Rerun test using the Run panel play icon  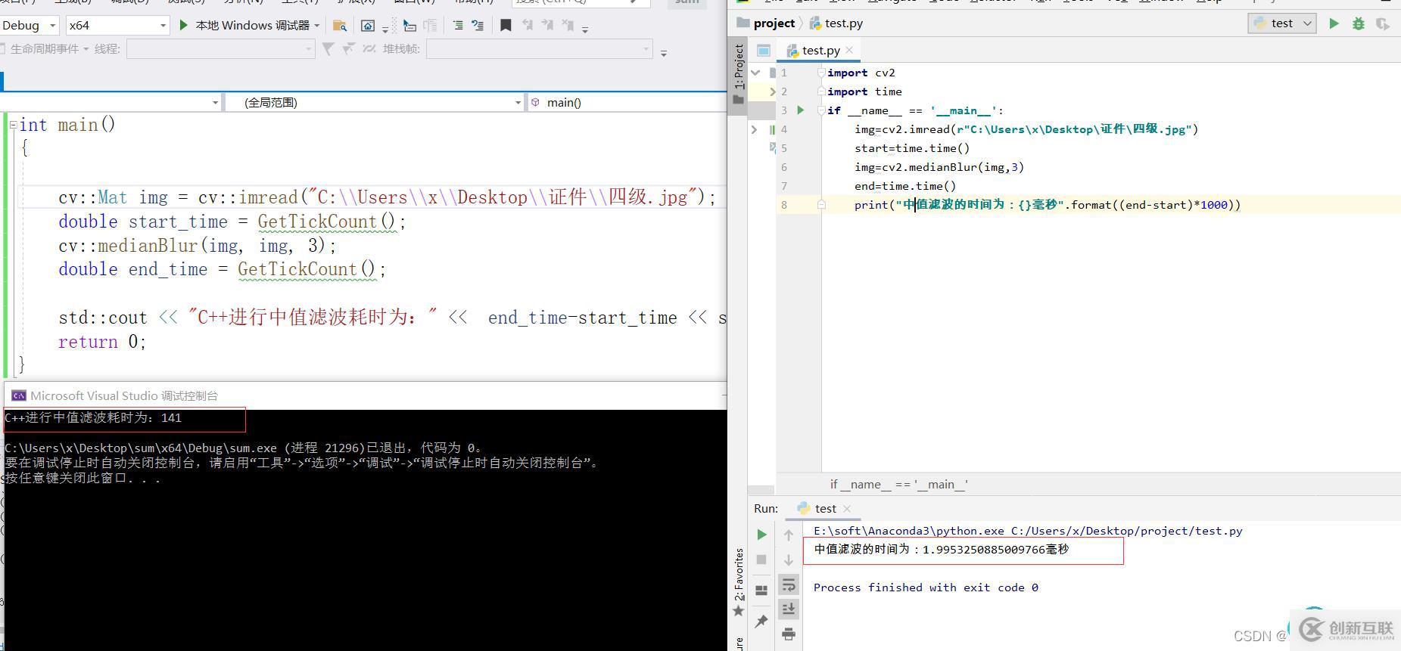761,535
